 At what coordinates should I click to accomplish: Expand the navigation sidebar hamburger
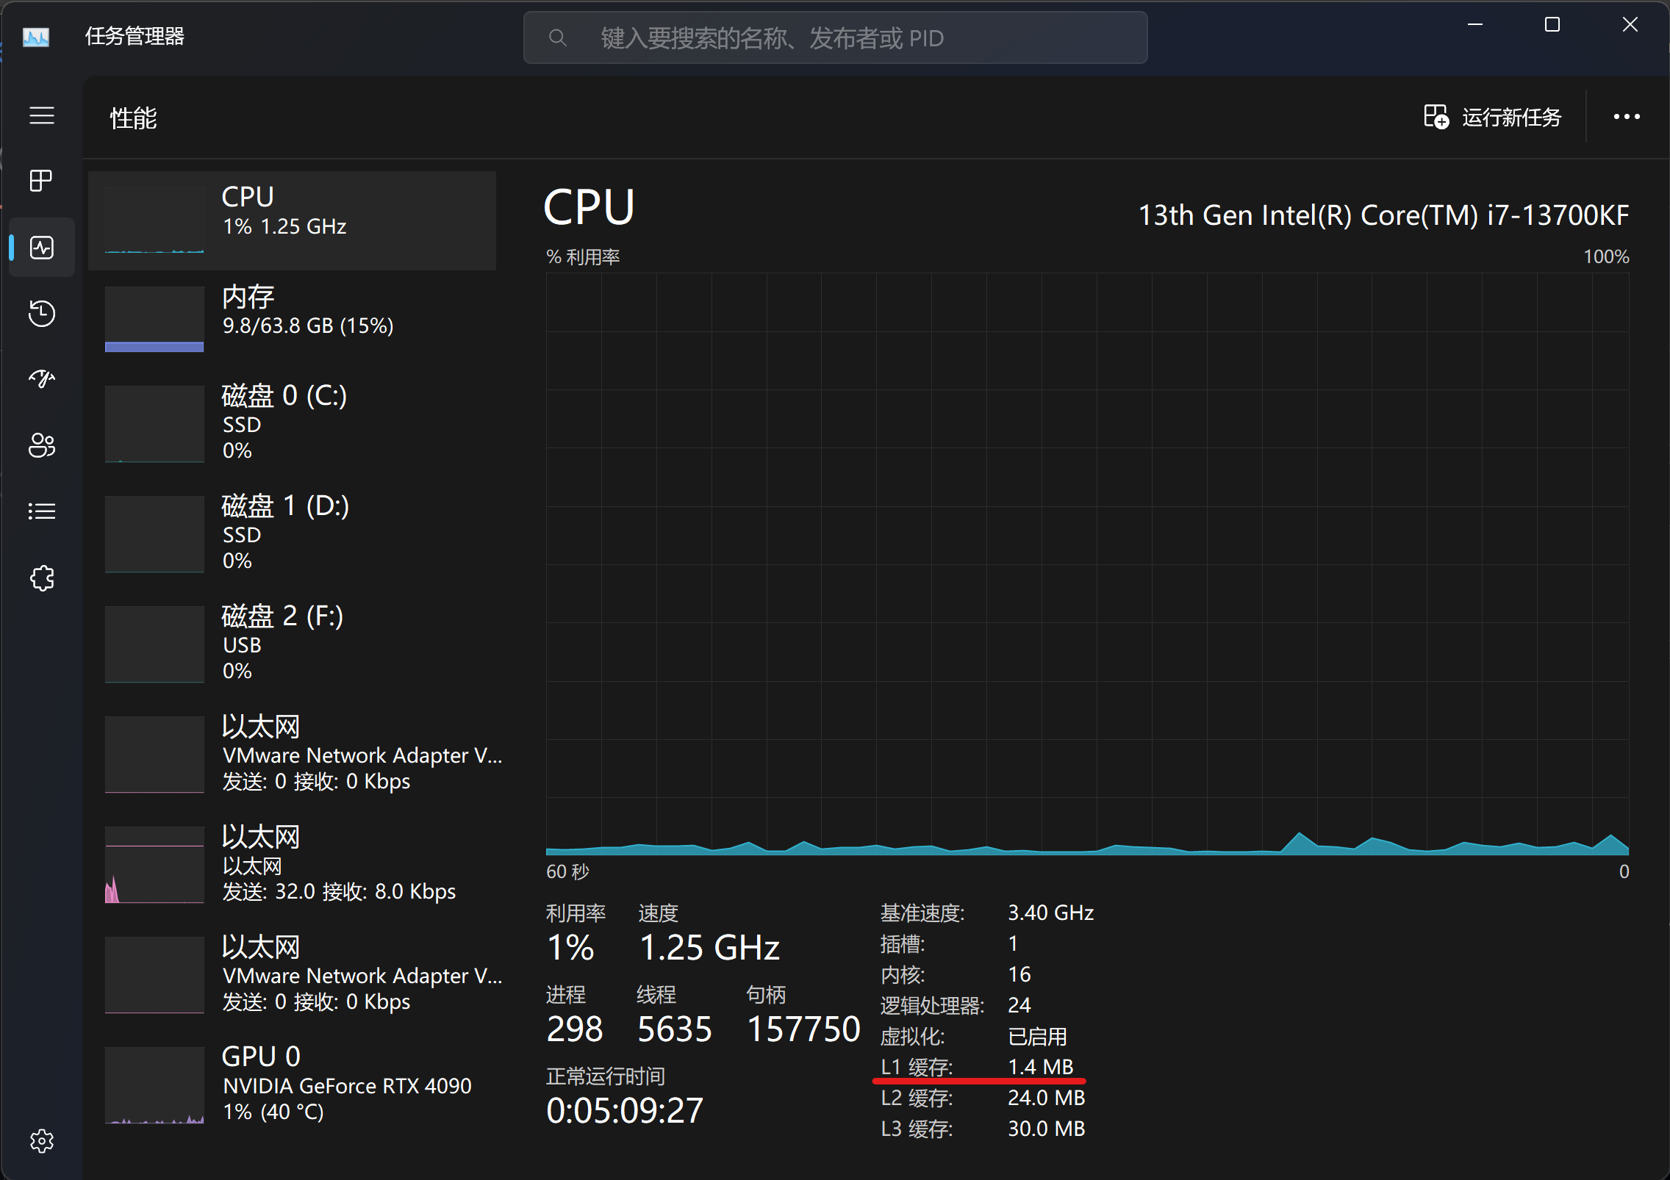42,116
